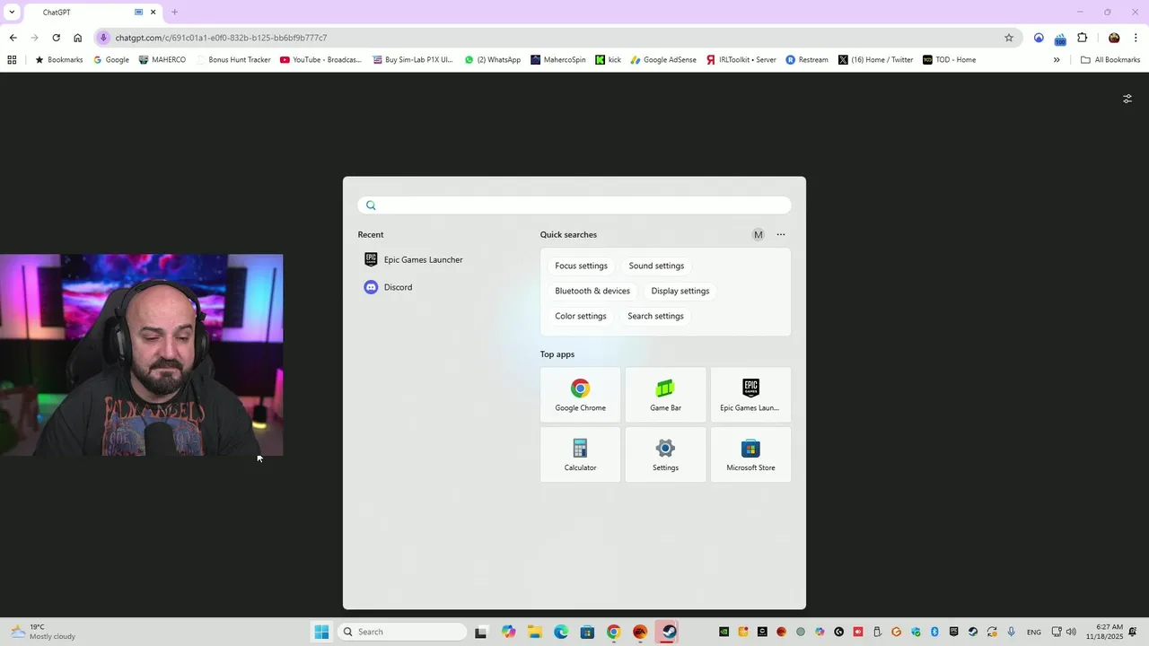The width and height of the screenshot is (1149, 646).
Task: Open the Chrome Extensions puzzle icon
Action: coord(1082,38)
